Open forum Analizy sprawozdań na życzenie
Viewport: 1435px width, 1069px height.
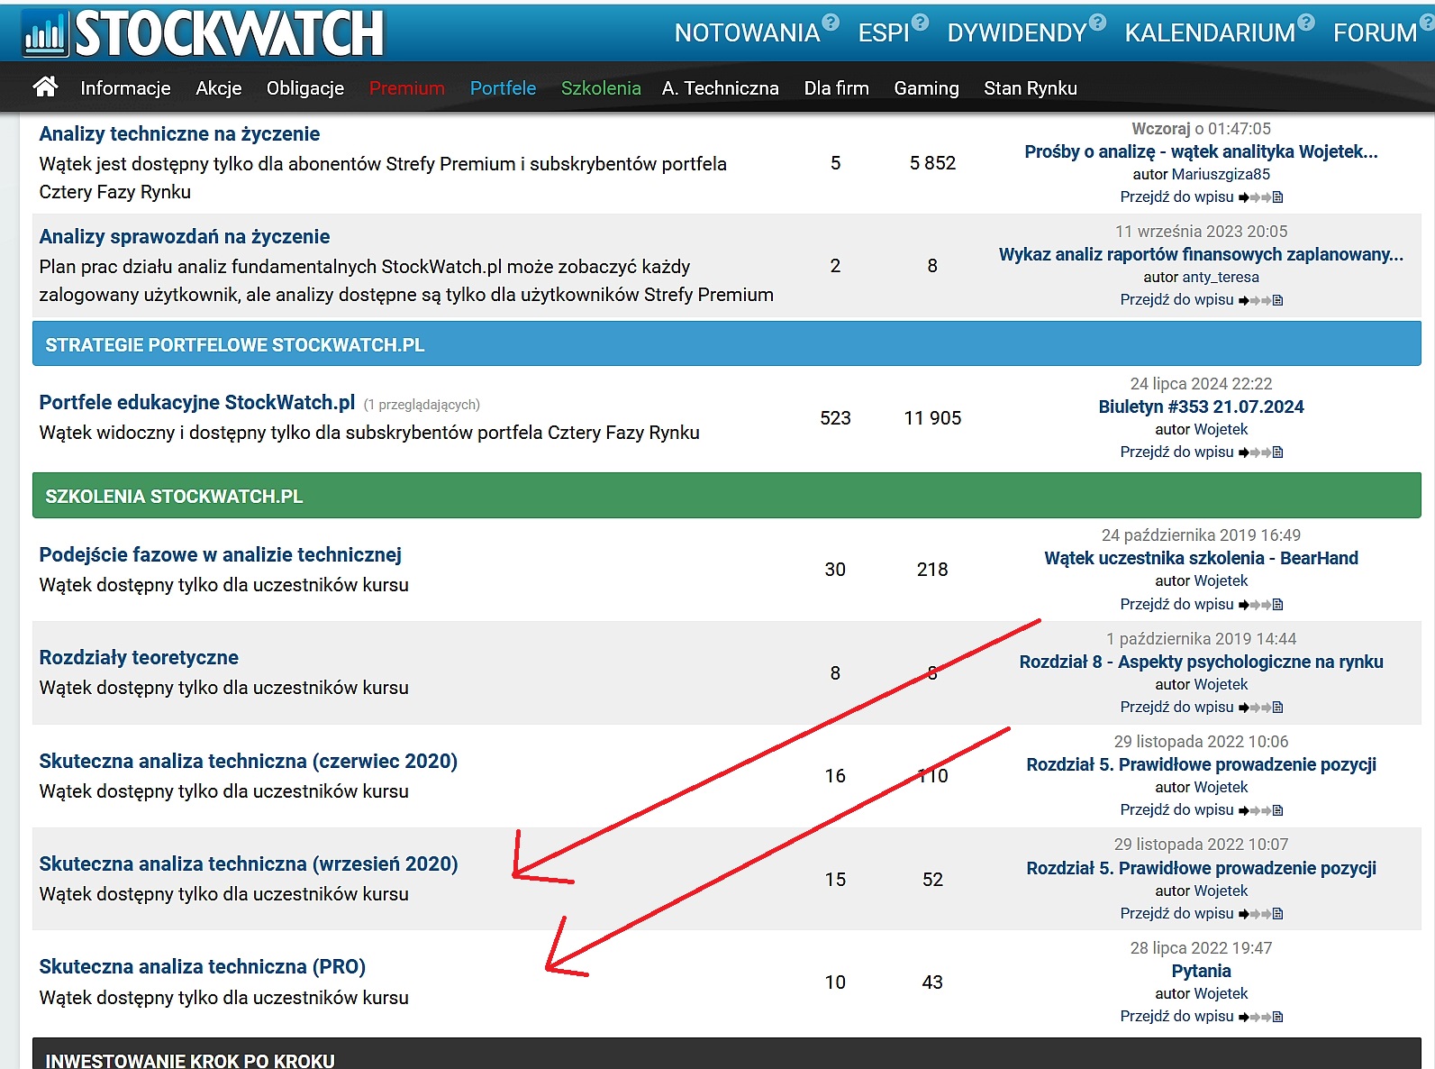click(x=185, y=237)
